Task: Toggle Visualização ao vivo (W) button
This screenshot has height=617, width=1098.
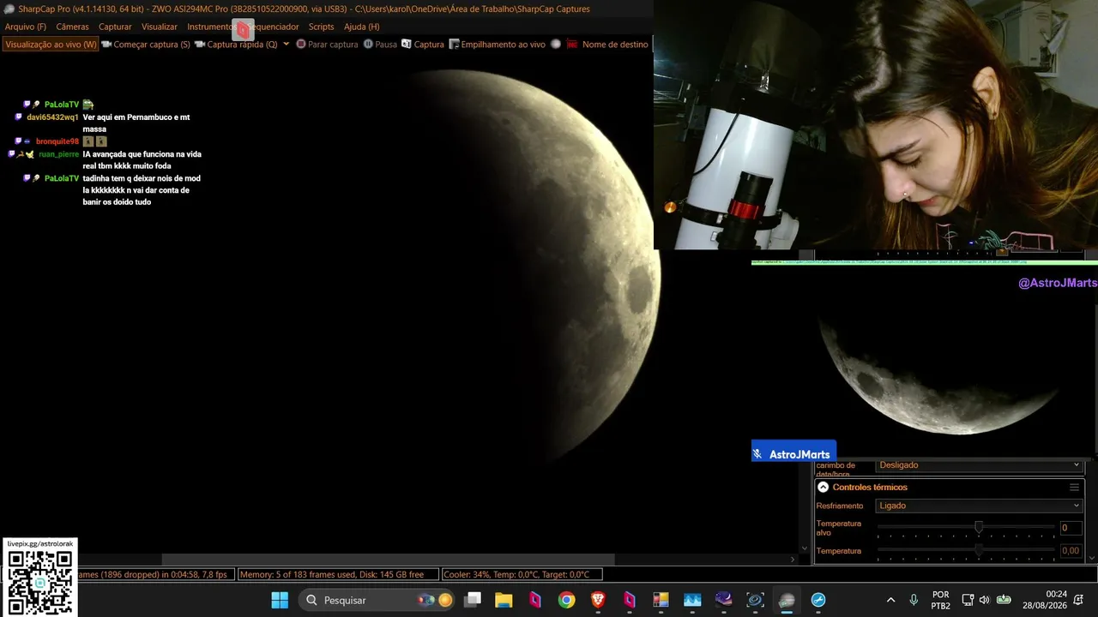Action: (51, 44)
